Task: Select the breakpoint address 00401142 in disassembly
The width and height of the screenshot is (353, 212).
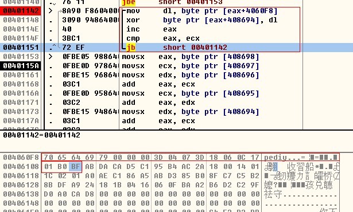Action: pos(21,11)
